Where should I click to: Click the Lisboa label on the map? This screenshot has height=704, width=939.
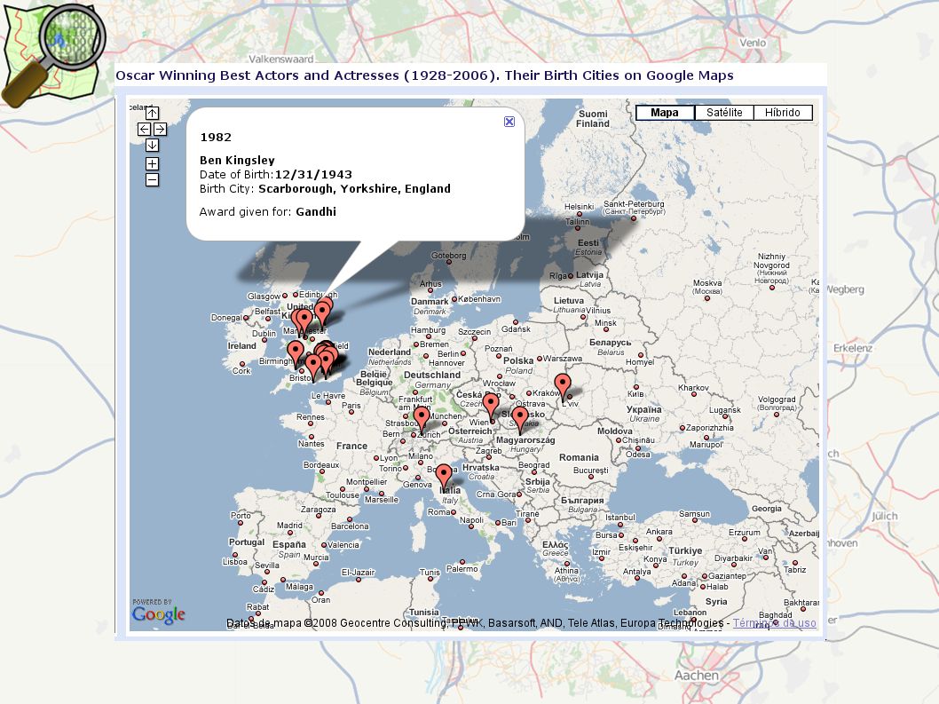point(234,561)
